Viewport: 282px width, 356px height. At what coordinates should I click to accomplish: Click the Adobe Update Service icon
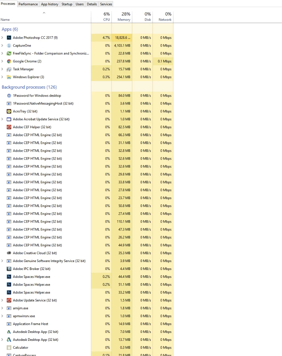pos(9,300)
